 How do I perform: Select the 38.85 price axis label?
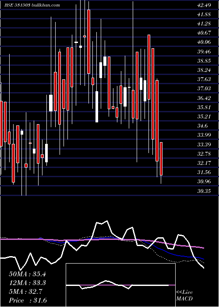[204, 61]
